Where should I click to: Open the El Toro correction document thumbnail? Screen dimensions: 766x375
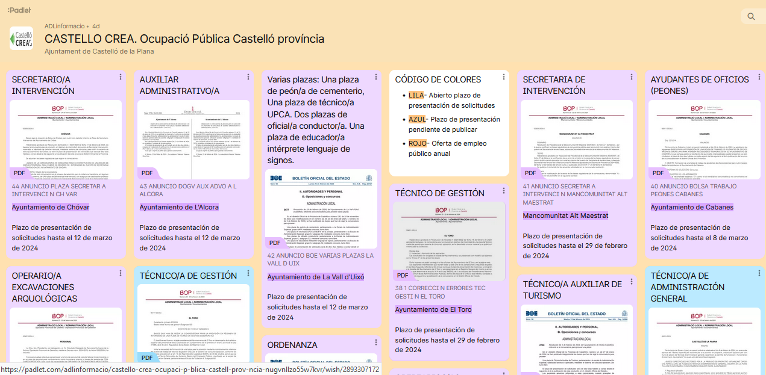point(449,241)
